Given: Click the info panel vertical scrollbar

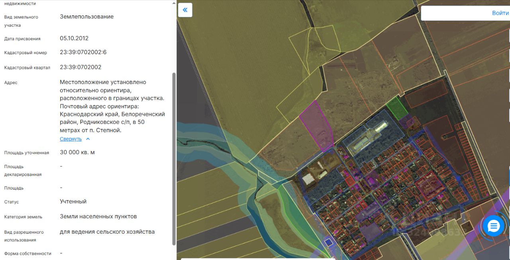Looking at the screenshot, I should click(x=174, y=158).
